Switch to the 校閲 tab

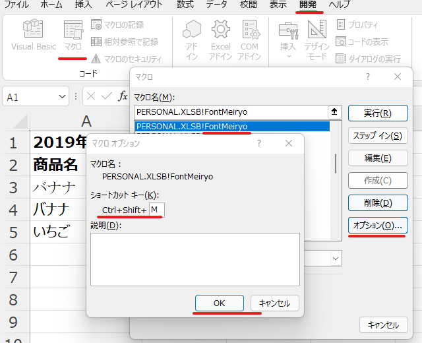pos(248,5)
